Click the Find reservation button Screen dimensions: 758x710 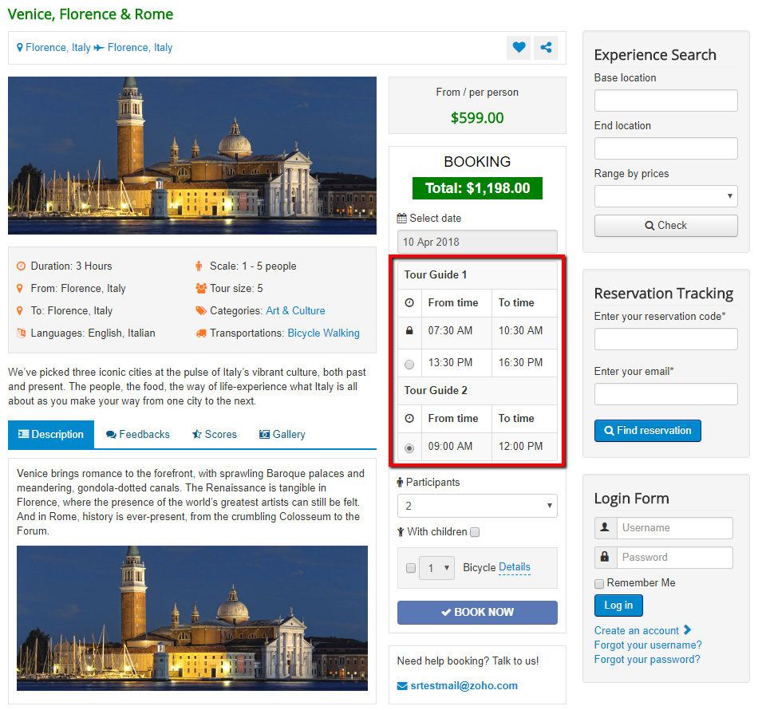pyautogui.click(x=647, y=431)
